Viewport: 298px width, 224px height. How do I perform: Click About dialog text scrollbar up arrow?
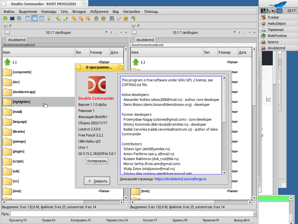click(224, 78)
